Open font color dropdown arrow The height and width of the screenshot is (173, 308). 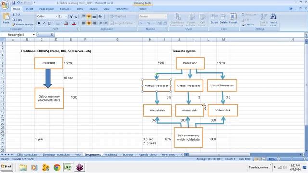point(77,23)
